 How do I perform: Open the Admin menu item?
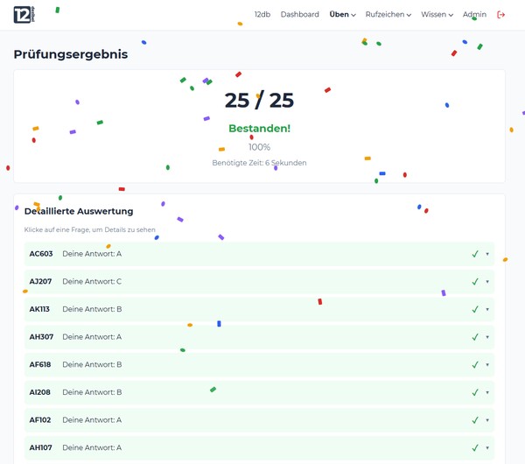coord(474,15)
